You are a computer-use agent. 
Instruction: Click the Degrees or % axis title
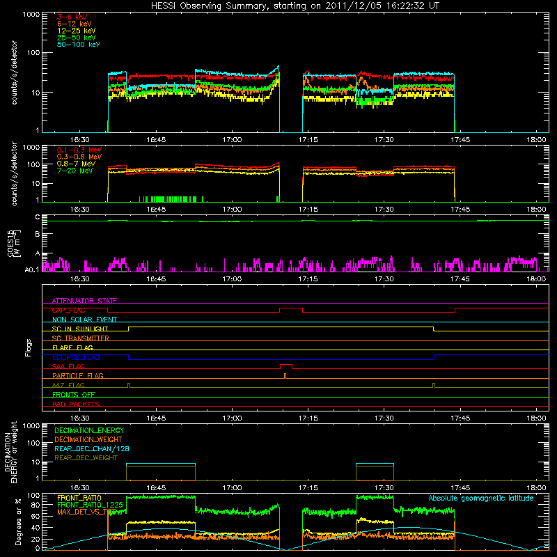(x=18, y=521)
